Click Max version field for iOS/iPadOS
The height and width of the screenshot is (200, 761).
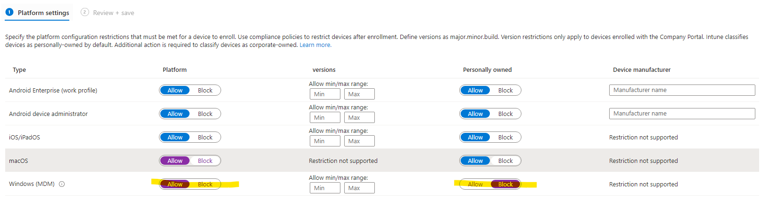coord(359,141)
